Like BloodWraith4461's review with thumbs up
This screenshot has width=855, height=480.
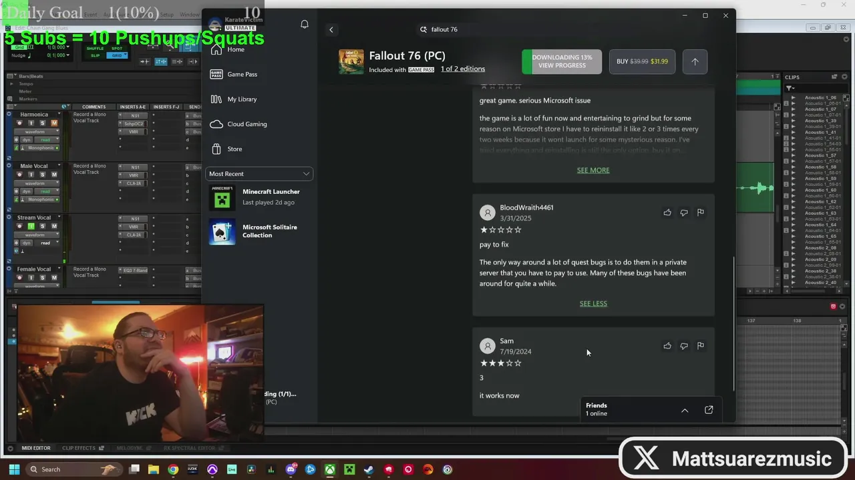point(667,213)
